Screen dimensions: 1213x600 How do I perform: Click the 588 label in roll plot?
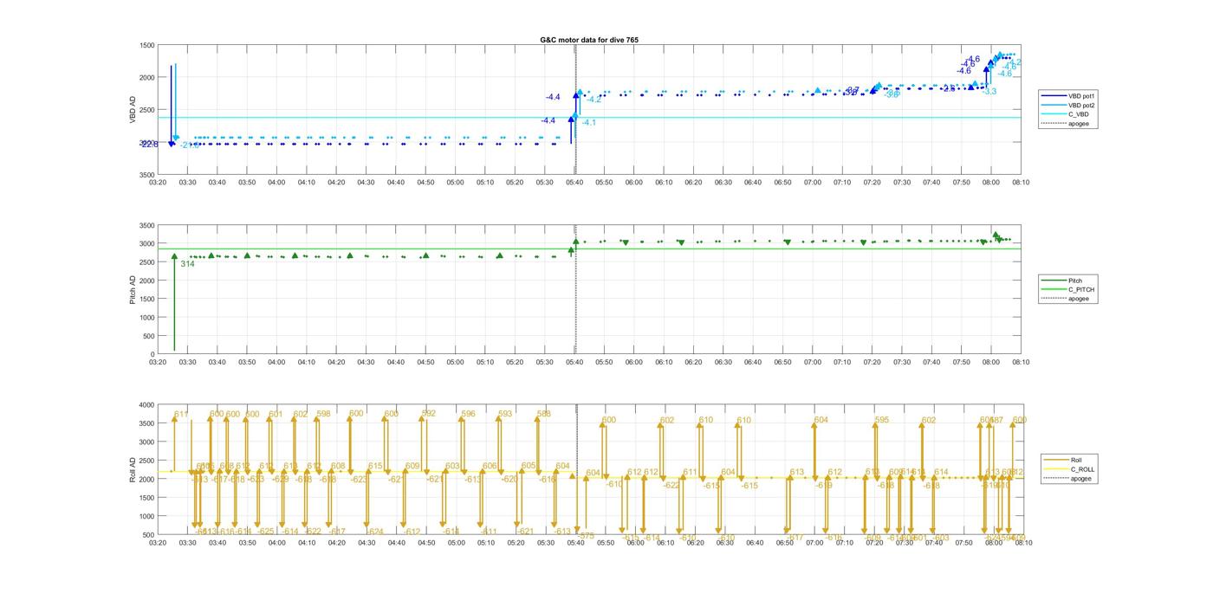(x=543, y=415)
